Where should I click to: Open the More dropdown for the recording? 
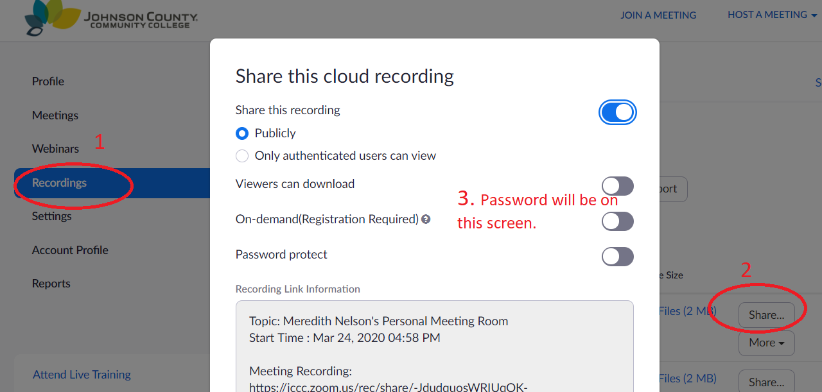766,343
